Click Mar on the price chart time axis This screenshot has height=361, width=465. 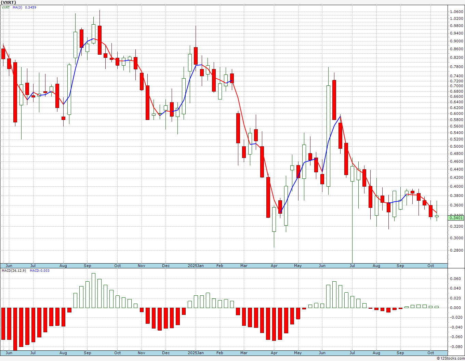tap(244, 266)
